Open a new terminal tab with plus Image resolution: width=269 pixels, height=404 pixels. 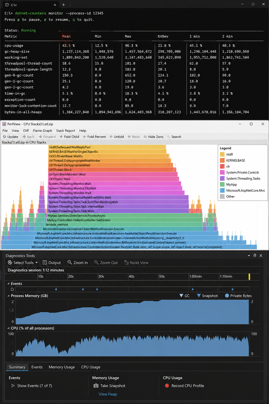[63, 5]
